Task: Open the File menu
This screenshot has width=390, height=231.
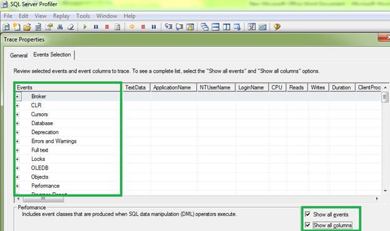Action: point(8,16)
